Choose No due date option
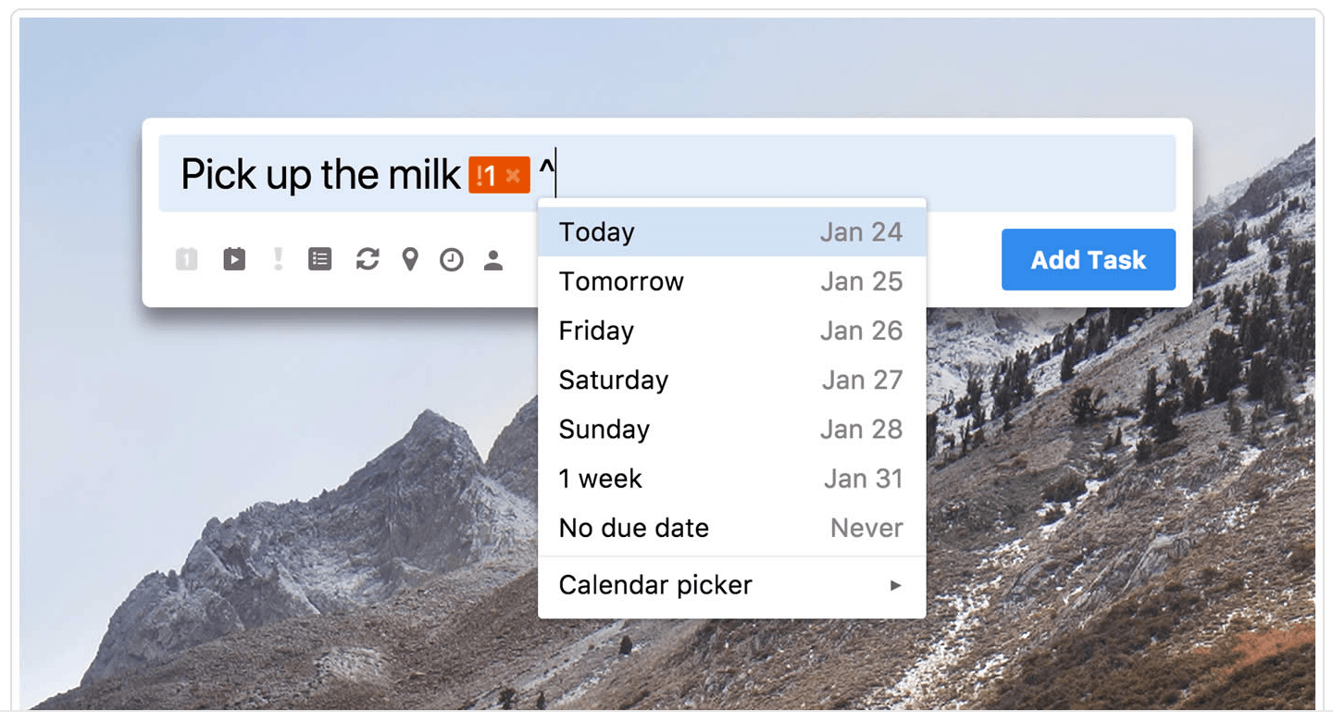 [x=731, y=528]
